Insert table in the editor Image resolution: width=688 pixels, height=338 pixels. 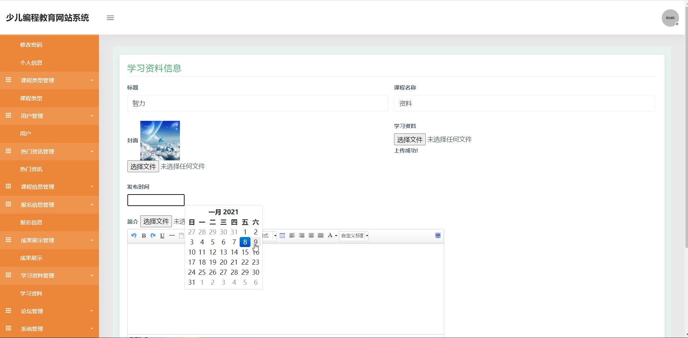[282, 236]
